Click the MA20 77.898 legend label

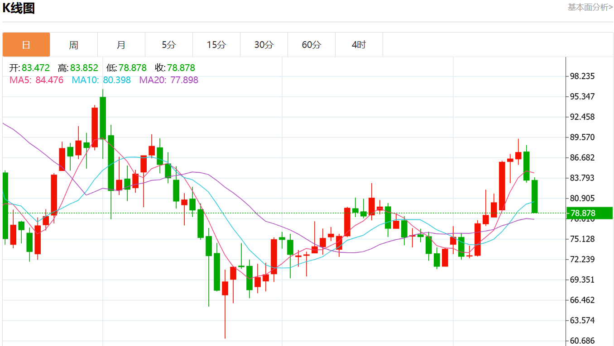coord(169,81)
